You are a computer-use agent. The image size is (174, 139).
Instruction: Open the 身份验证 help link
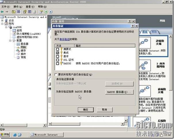[64, 39]
